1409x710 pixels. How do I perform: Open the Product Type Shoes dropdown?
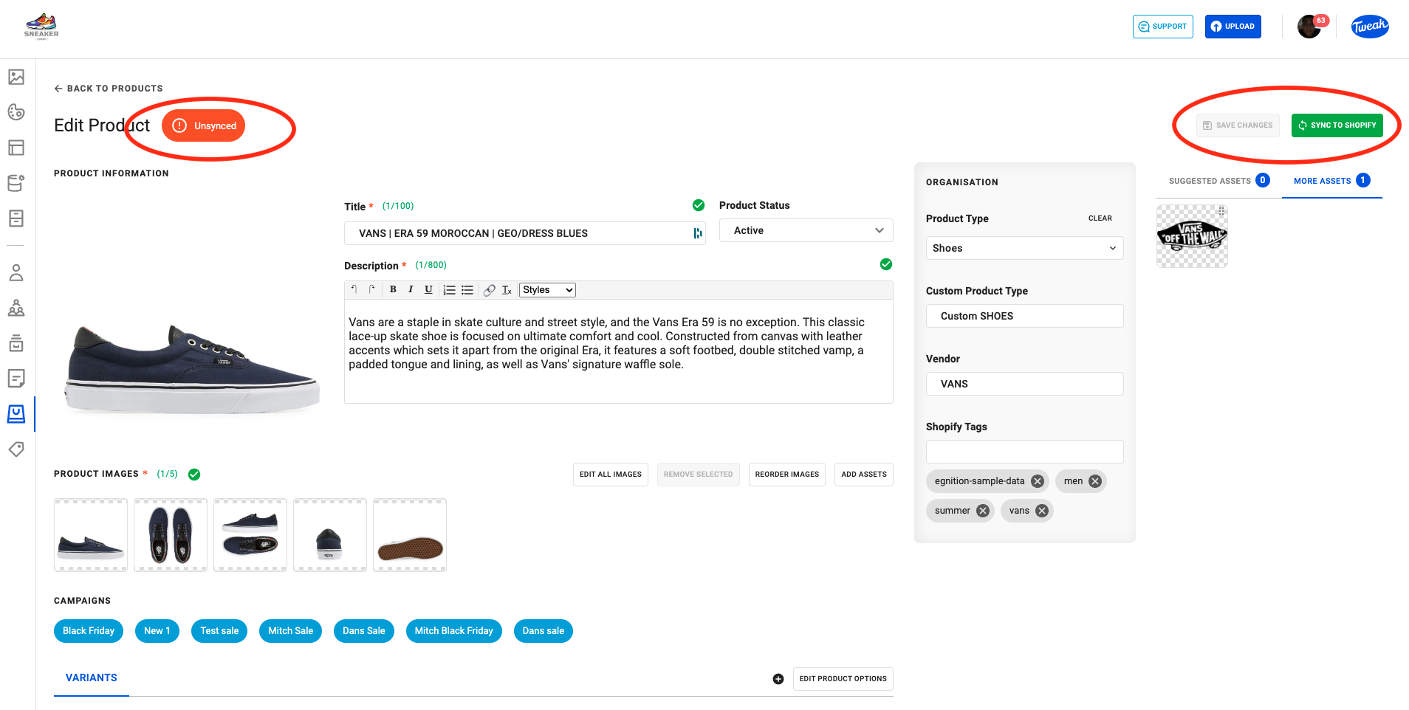1025,248
